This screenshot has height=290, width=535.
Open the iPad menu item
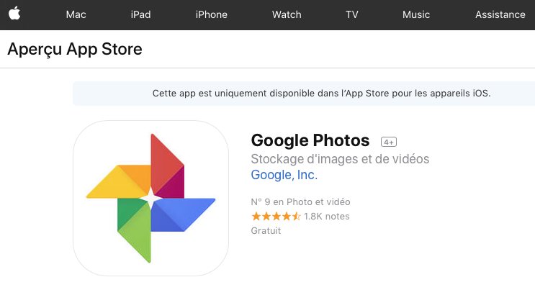click(x=140, y=14)
